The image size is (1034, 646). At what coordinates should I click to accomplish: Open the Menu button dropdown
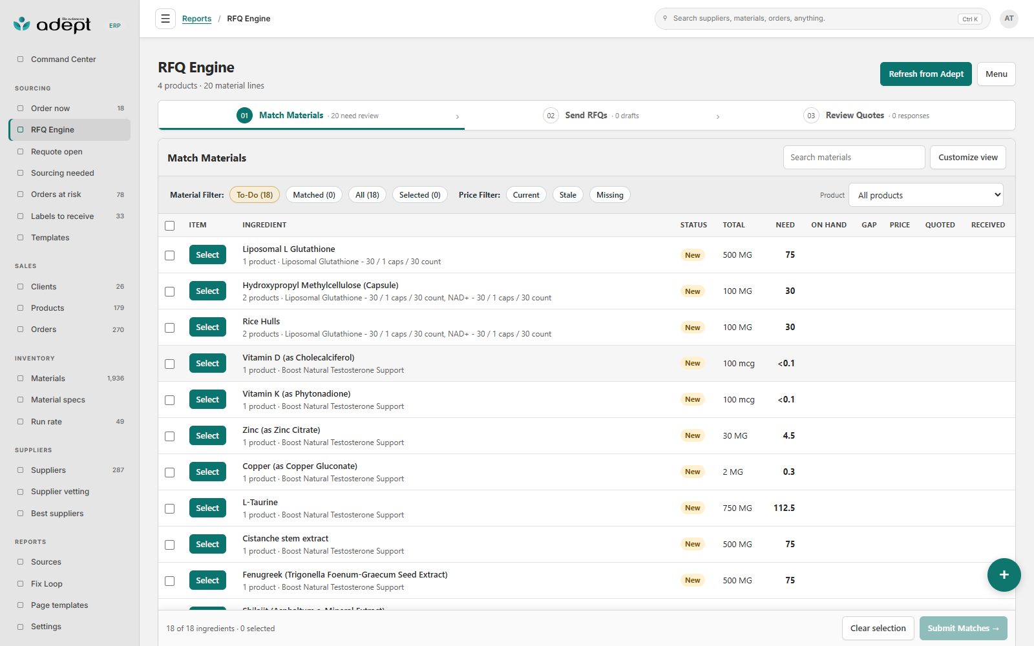[996, 74]
